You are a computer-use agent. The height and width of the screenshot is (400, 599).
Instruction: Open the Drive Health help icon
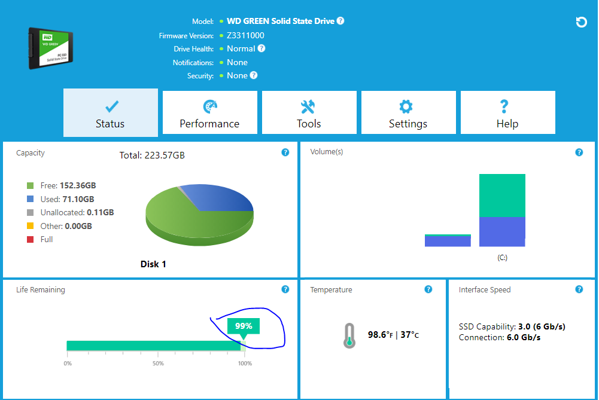pos(262,48)
